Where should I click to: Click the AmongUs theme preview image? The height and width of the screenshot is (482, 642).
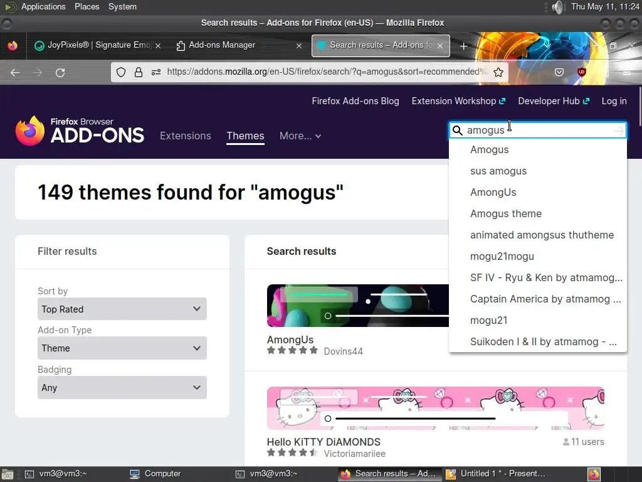pos(358,306)
